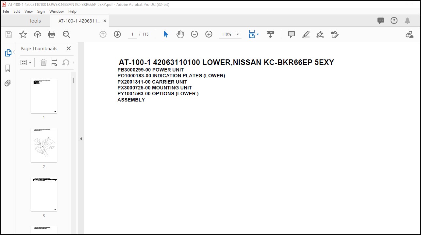Open thumbnails options dropdown menu

point(26,62)
